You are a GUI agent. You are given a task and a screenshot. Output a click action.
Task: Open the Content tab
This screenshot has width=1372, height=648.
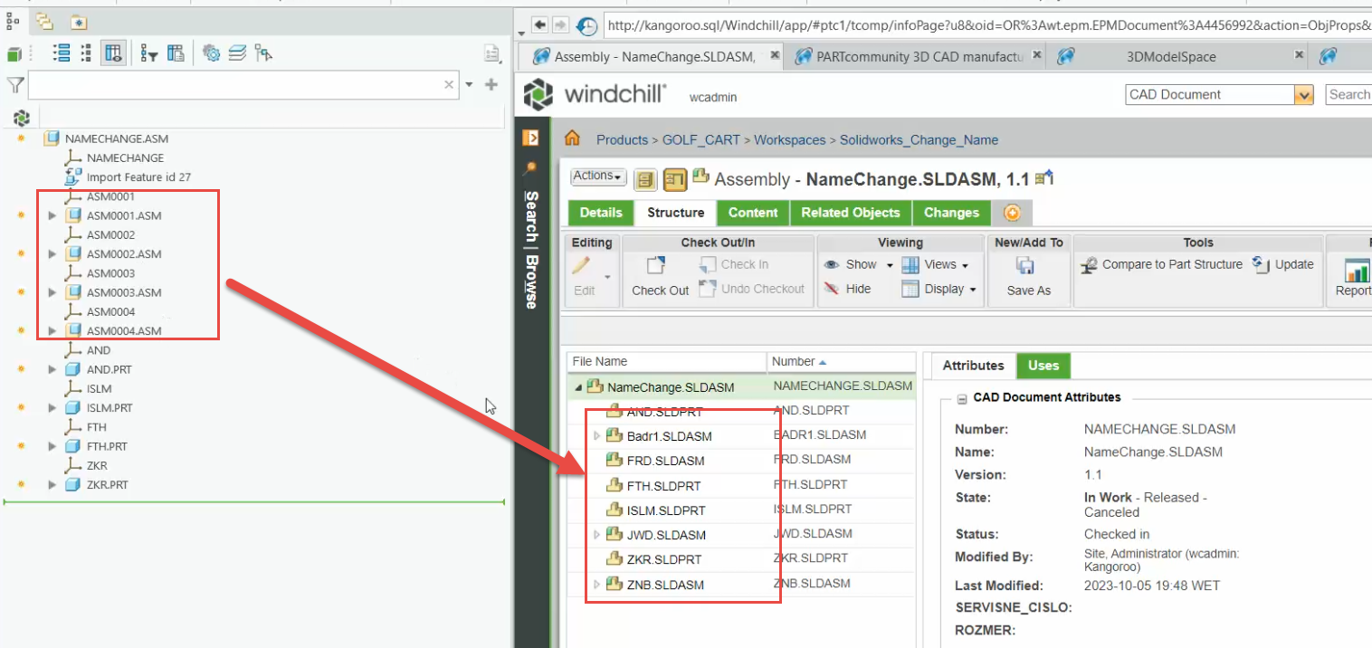pos(753,213)
